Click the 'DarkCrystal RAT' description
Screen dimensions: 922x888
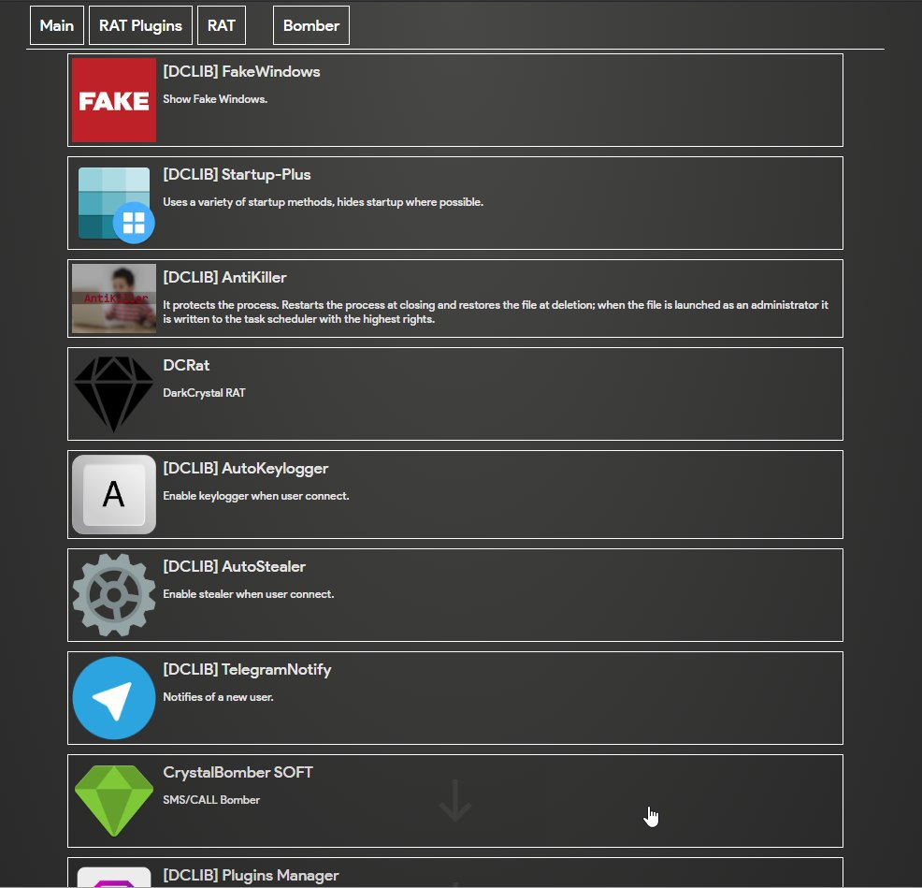[204, 393]
